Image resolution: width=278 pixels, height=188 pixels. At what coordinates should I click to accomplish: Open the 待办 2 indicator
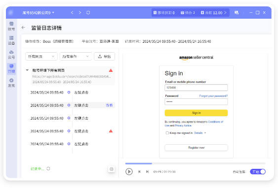(x=188, y=13)
